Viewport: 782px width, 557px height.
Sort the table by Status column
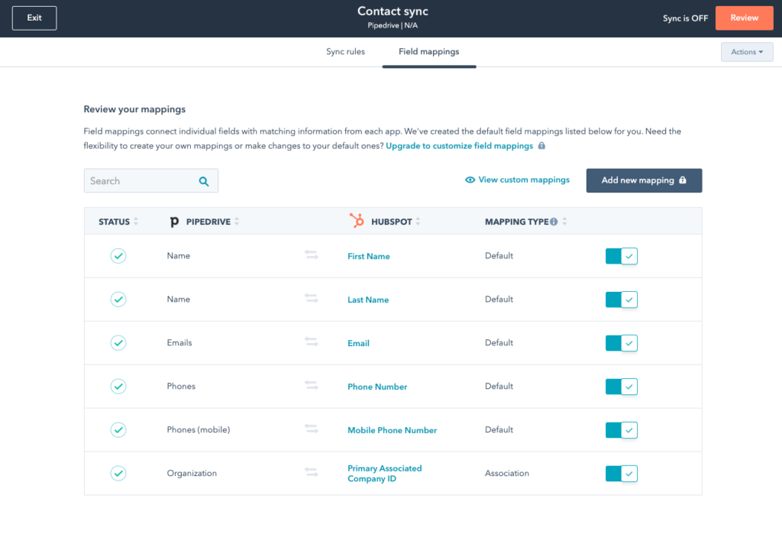[x=136, y=222]
